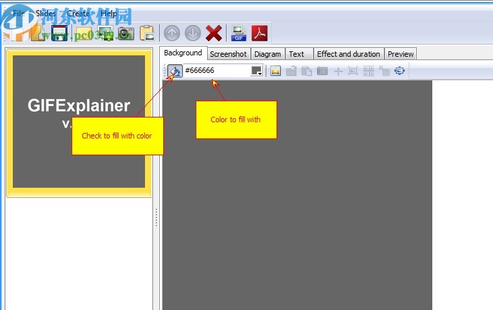Image resolution: width=493 pixels, height=310 pixels.
Task: Toggle the fill with color bucket
Action: click(175, 71)
